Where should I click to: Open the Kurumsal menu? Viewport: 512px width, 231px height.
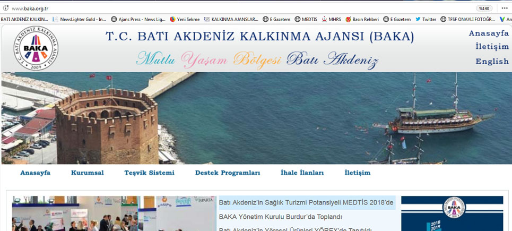tap(88, 173)
